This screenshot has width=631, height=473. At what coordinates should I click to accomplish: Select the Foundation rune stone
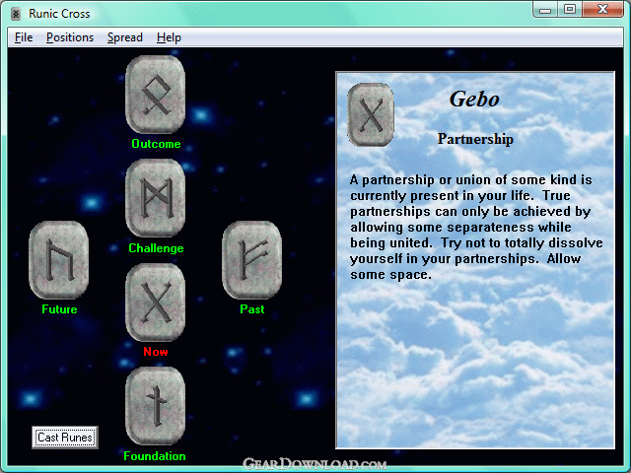click(156, 406)
